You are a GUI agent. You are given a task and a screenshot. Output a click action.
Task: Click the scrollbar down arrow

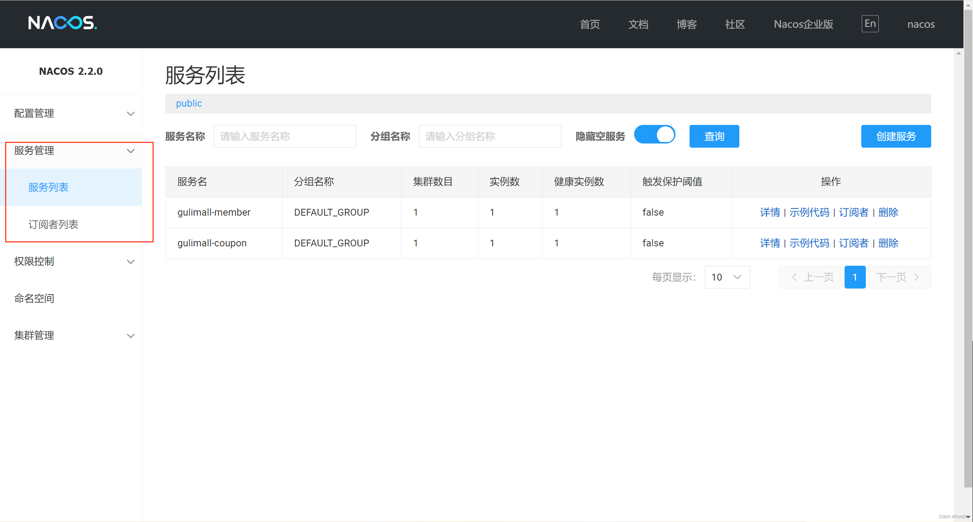point(968,517)
